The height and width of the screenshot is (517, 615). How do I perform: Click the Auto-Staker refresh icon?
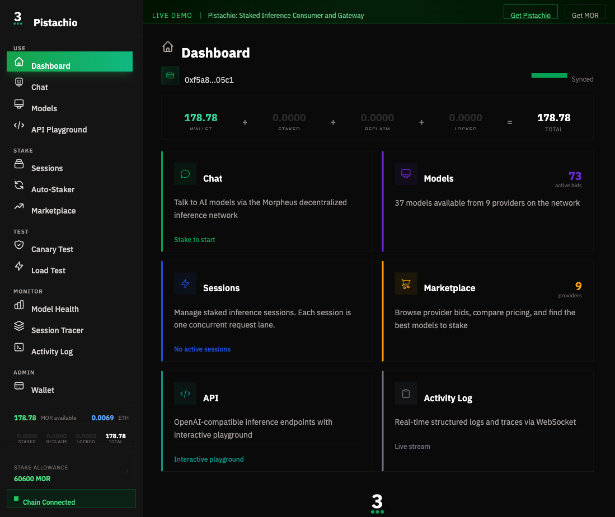click(19, 185)
